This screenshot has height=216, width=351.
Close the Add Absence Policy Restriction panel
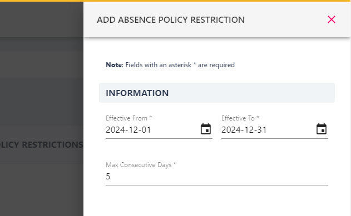pyautogui.click(x=332, y=19)
